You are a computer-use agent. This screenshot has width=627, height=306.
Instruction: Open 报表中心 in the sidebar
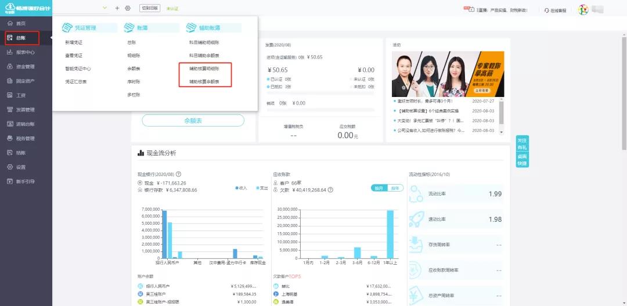24,52
